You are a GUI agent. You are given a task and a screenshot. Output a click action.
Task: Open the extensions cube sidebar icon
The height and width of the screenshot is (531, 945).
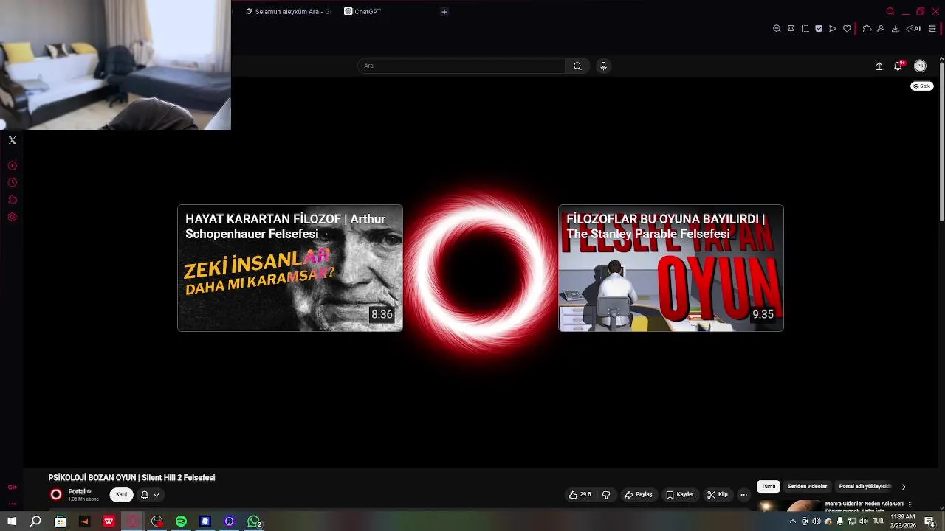(x=12, y=200)
